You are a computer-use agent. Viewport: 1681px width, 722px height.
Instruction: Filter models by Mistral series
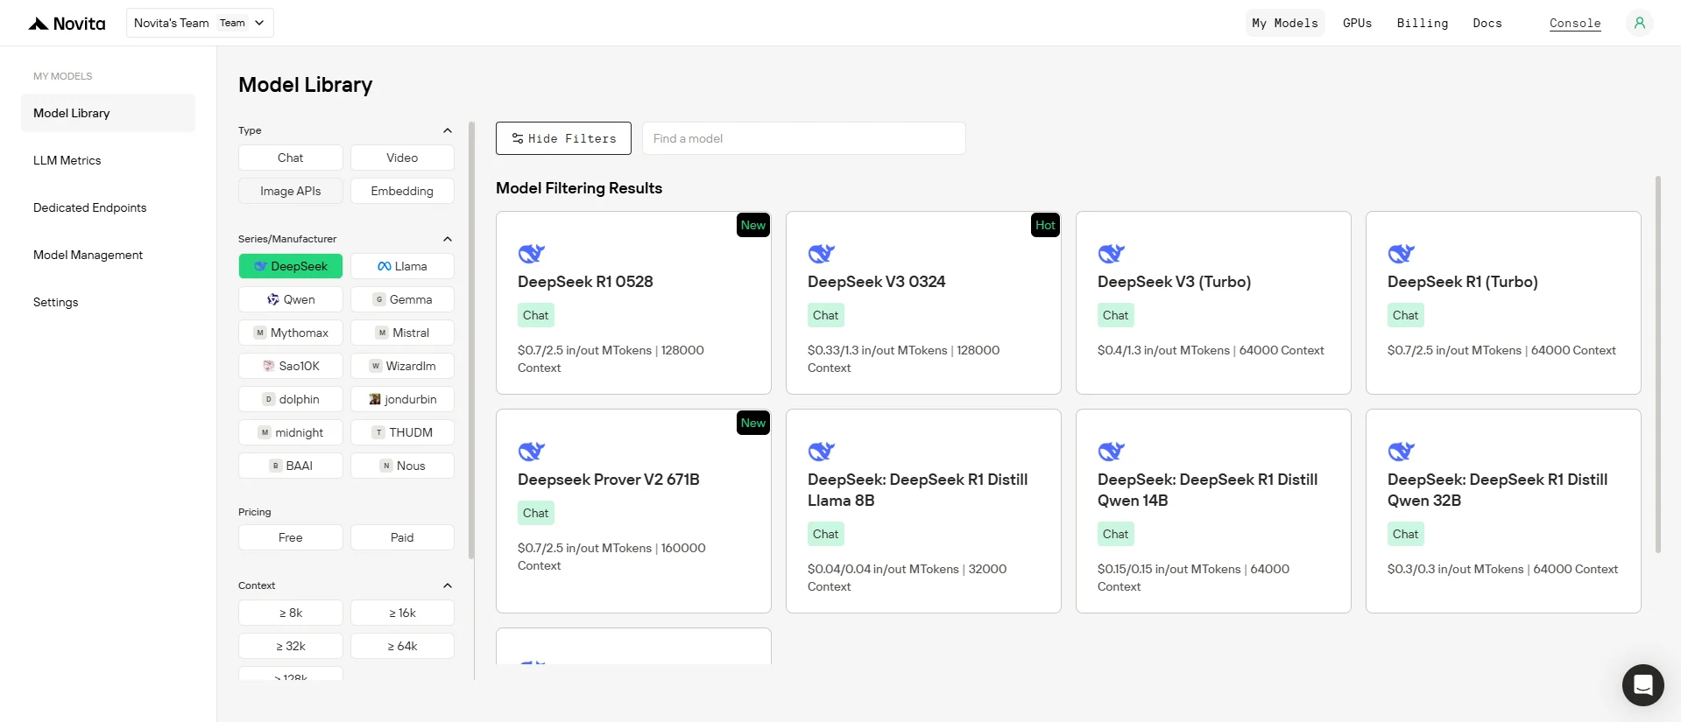(402, 333)
